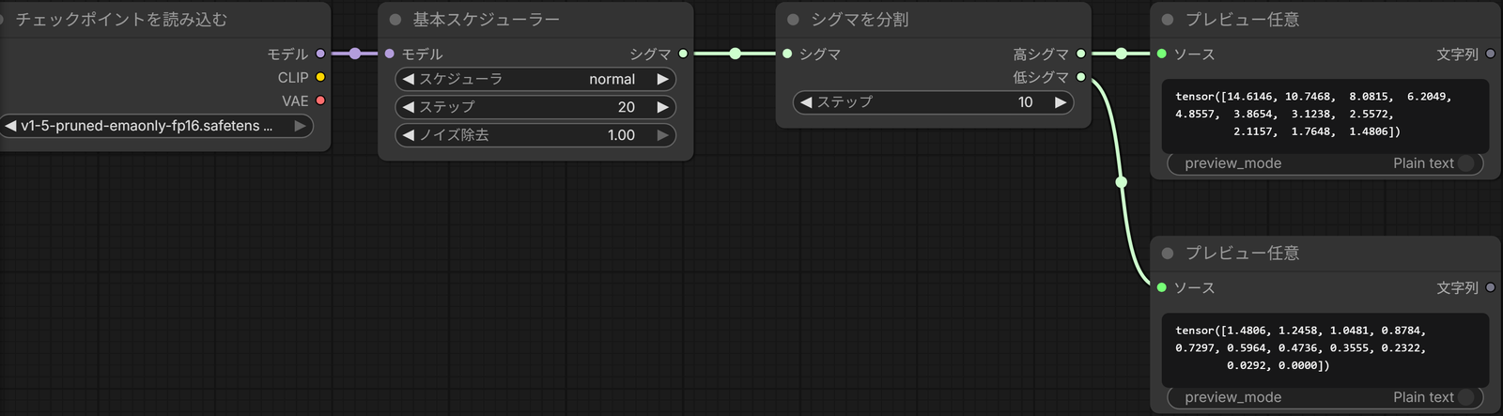Switch to previous スケジューラ option with left arrow
Screen dimensions: 1503x416
coord(408,80)
